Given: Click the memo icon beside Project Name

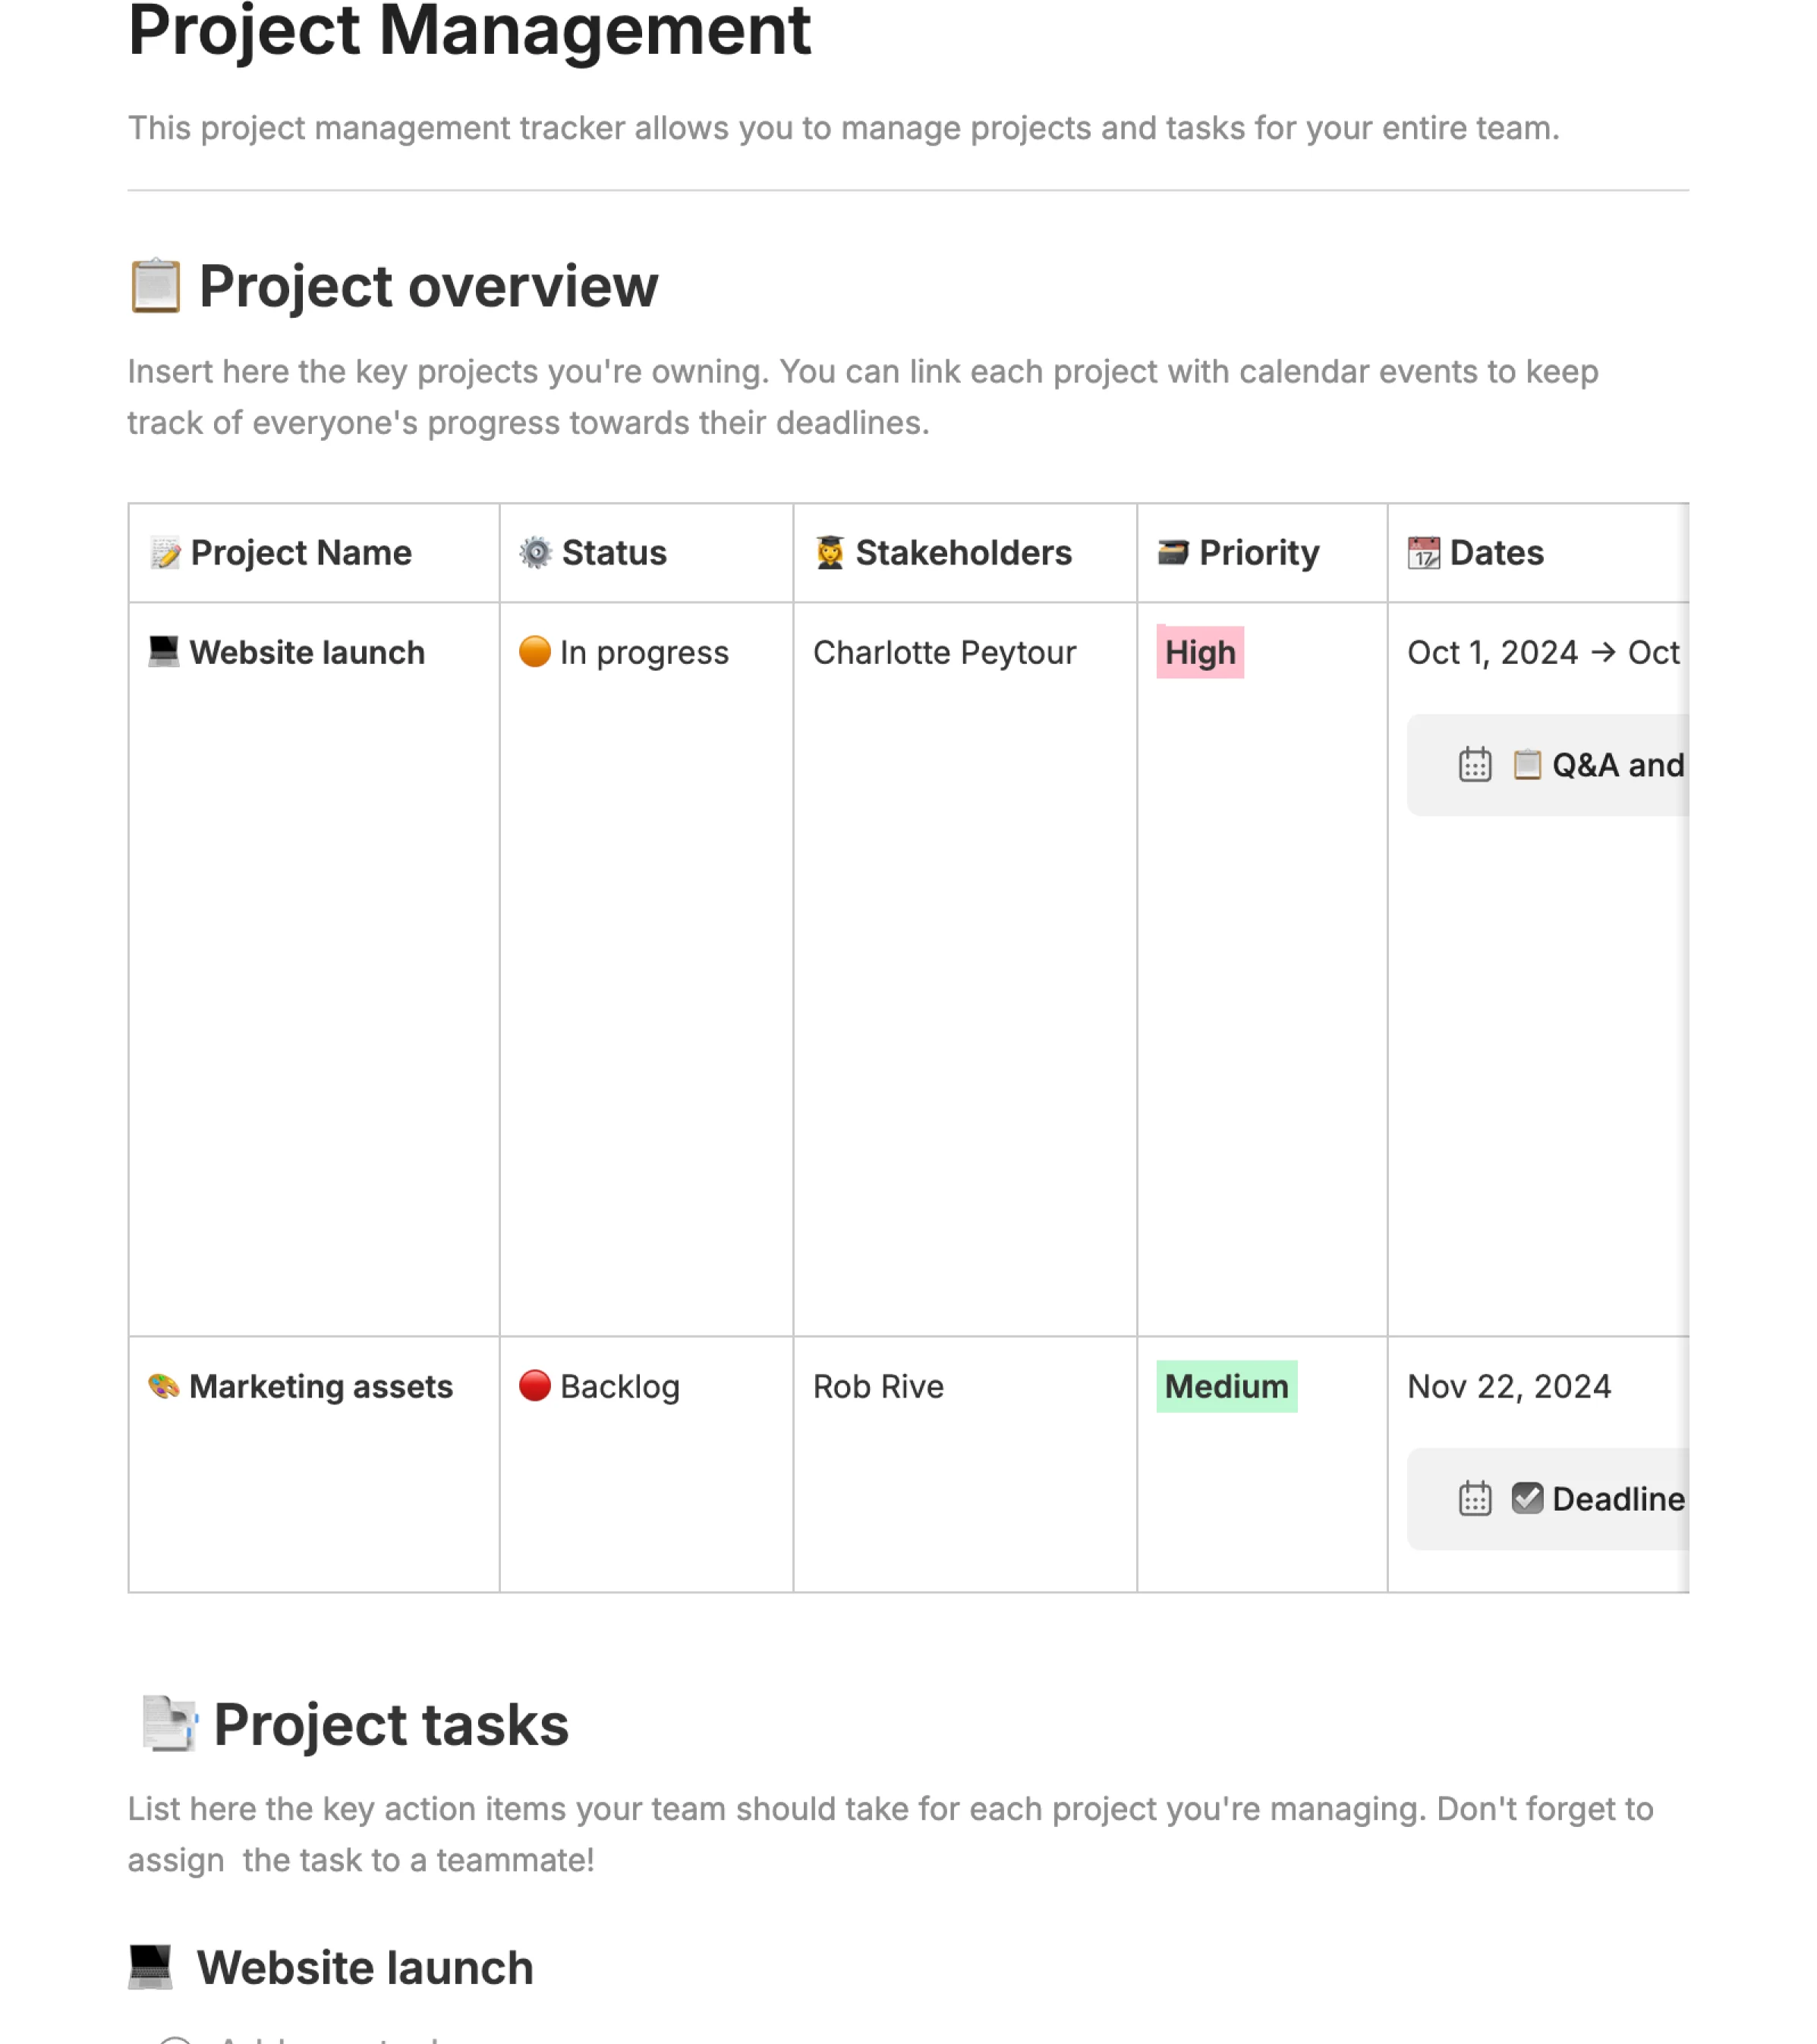Looking at the screenshot, I should point(165,553).
